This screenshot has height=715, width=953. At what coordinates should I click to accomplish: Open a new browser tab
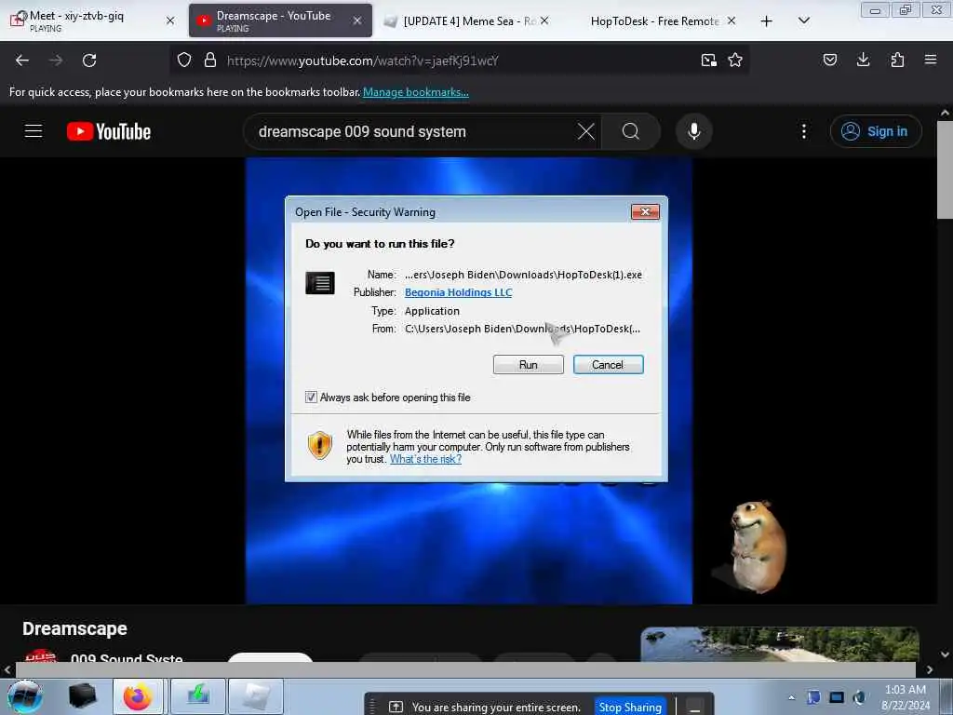coord(767,21)
